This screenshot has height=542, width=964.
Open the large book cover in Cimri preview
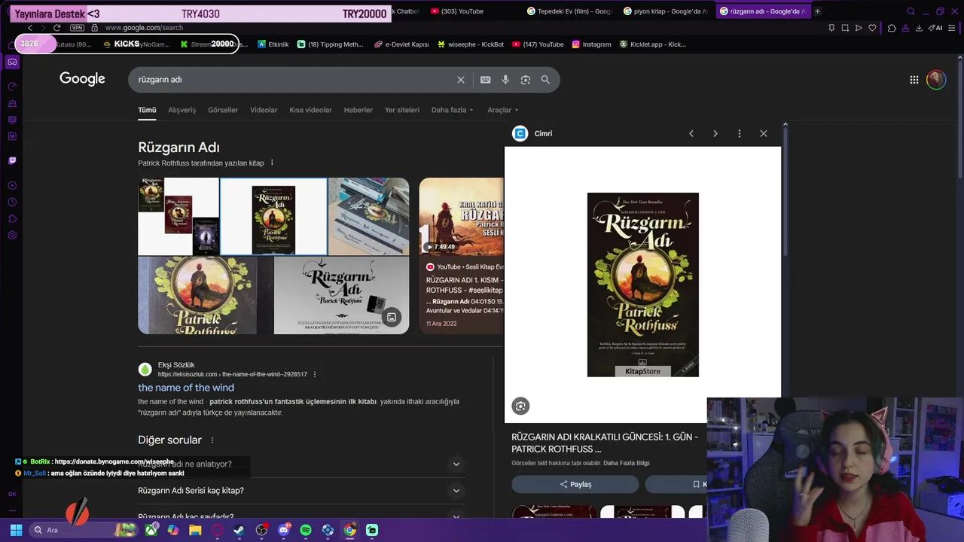643,285
